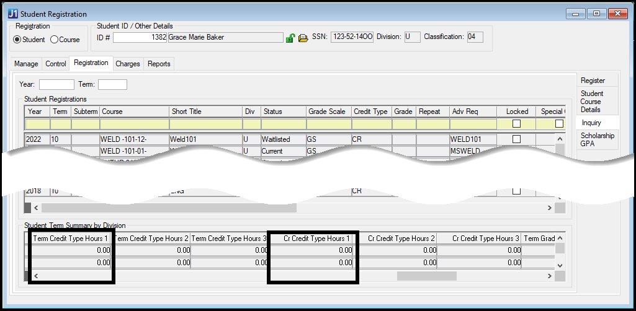Click the yellow icon right of the padlock

303,38
